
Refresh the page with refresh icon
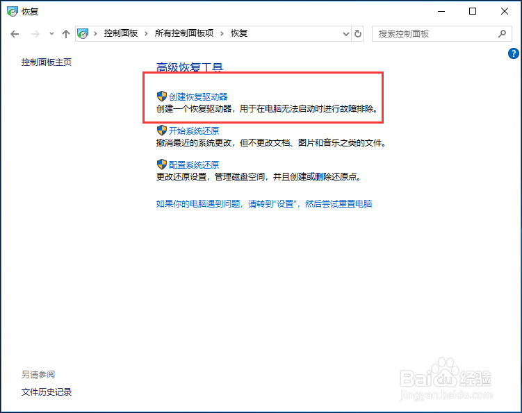pos(358,33)
